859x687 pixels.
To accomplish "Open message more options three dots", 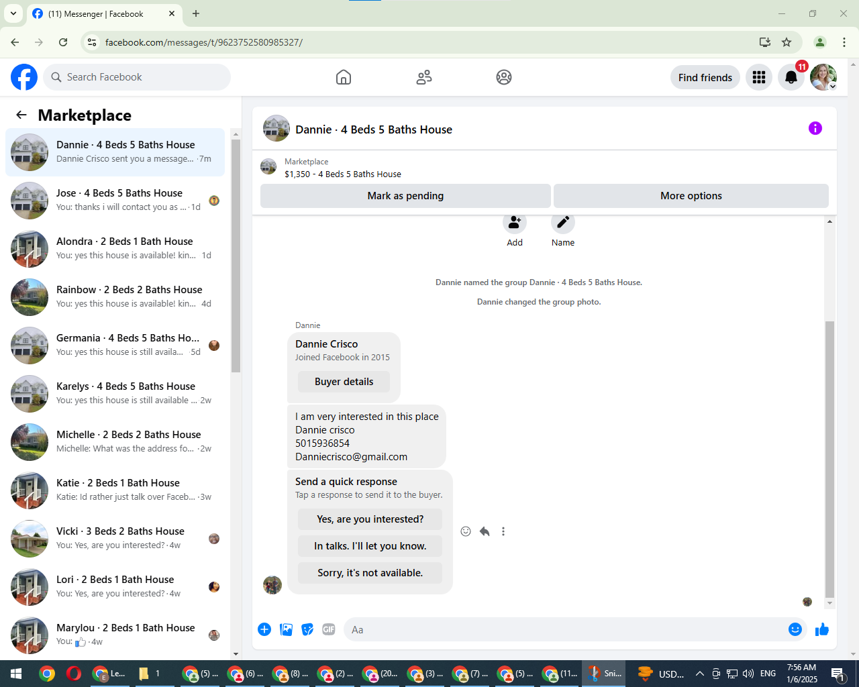I will coord(503,531).
